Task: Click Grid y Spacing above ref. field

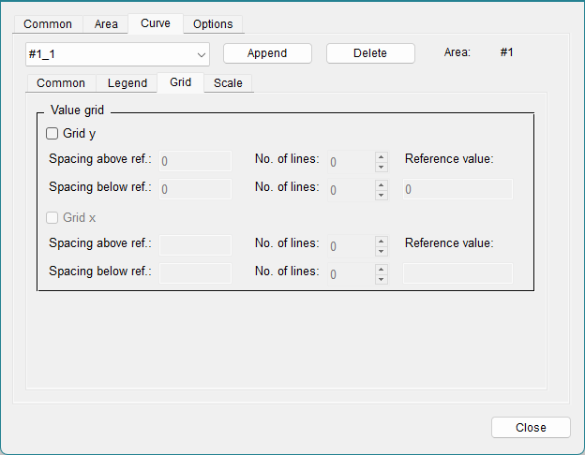Action: 196,161
